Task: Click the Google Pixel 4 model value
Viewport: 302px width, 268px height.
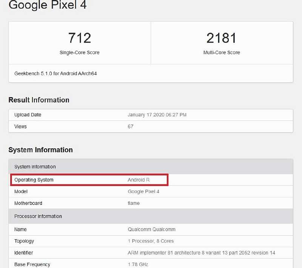Action: (x=143, y=192)
